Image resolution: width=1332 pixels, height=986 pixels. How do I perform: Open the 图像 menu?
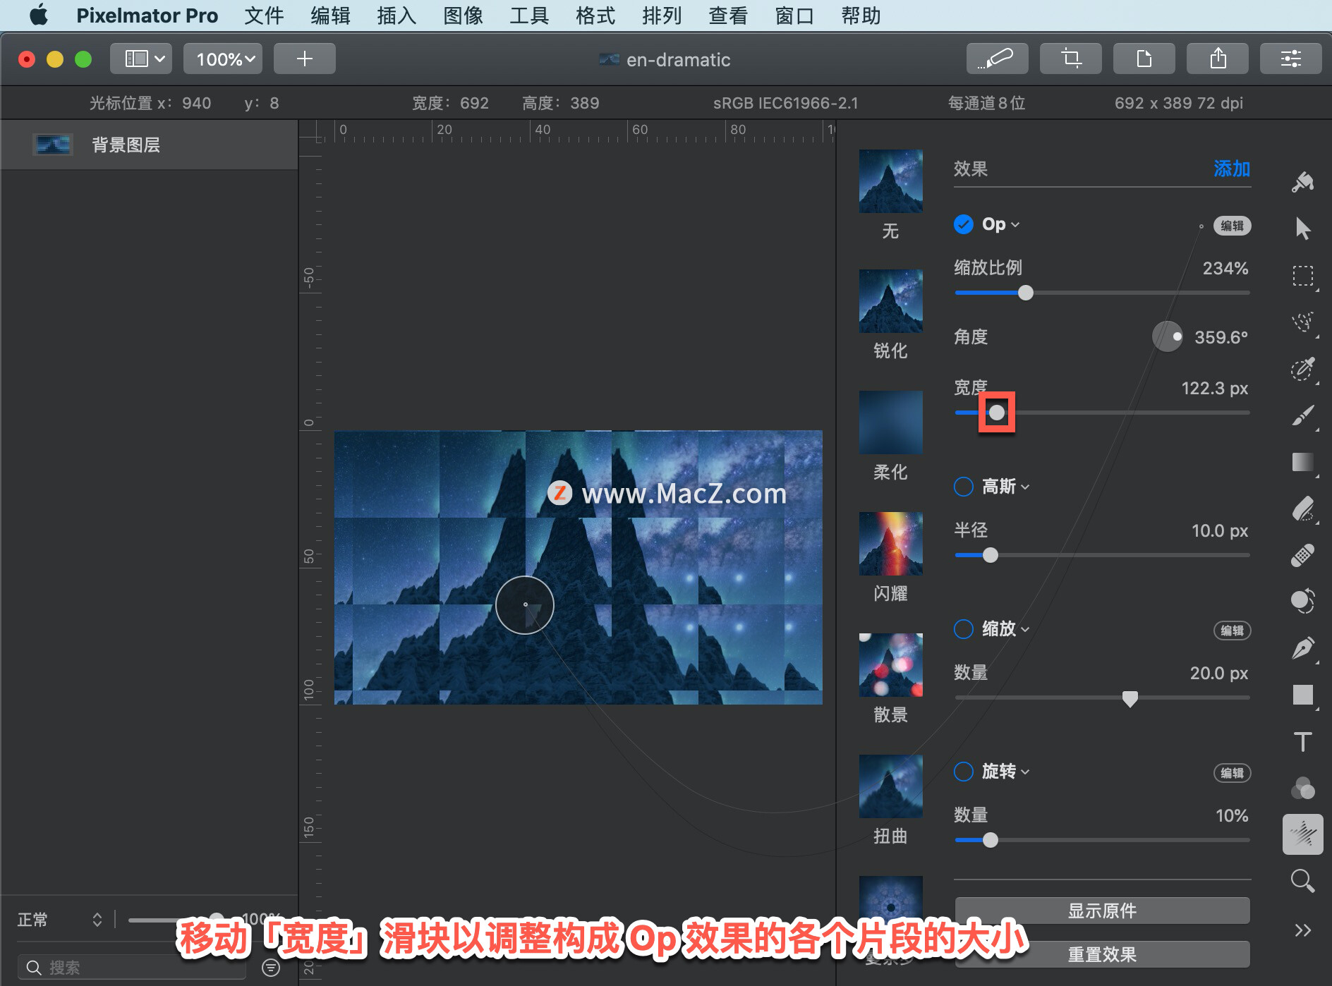[463, 16]
